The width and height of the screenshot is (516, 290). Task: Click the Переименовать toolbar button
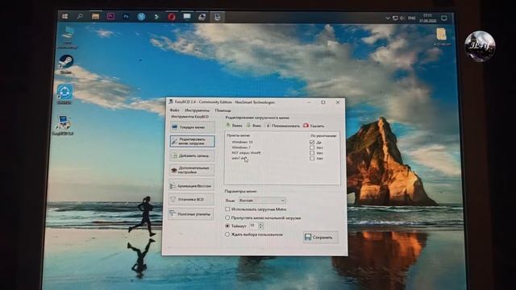tap(283, 126)
